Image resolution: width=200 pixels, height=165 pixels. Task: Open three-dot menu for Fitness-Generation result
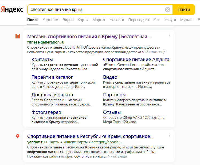pos(170,36)
